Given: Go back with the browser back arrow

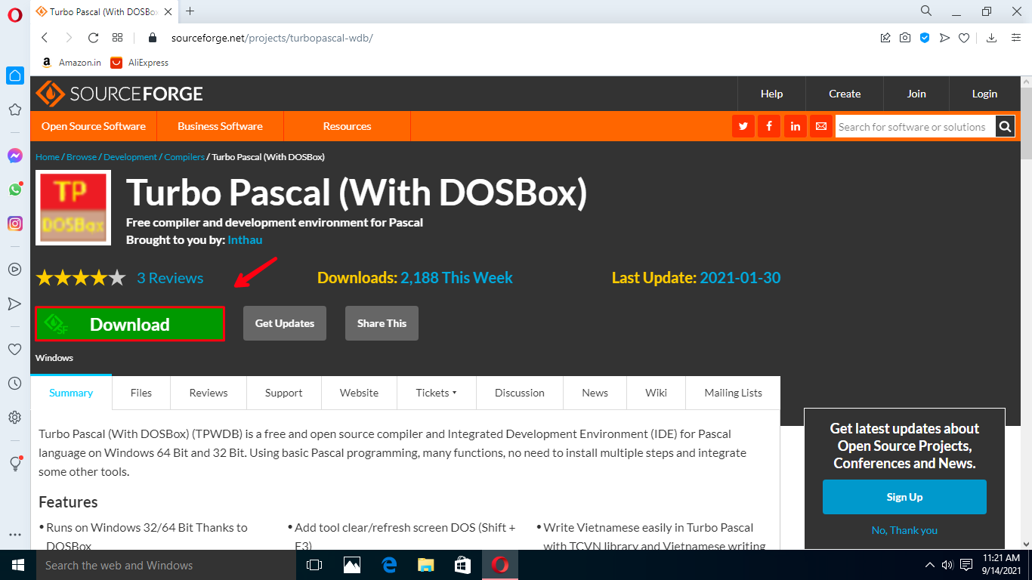Looking at the screenshot, I should [x=45, y=38].
